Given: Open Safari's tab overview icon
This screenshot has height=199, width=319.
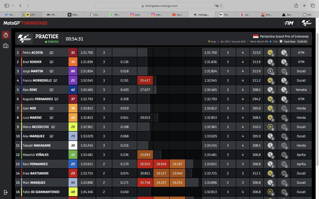Looking at the screenshot, I should [313, 6].
